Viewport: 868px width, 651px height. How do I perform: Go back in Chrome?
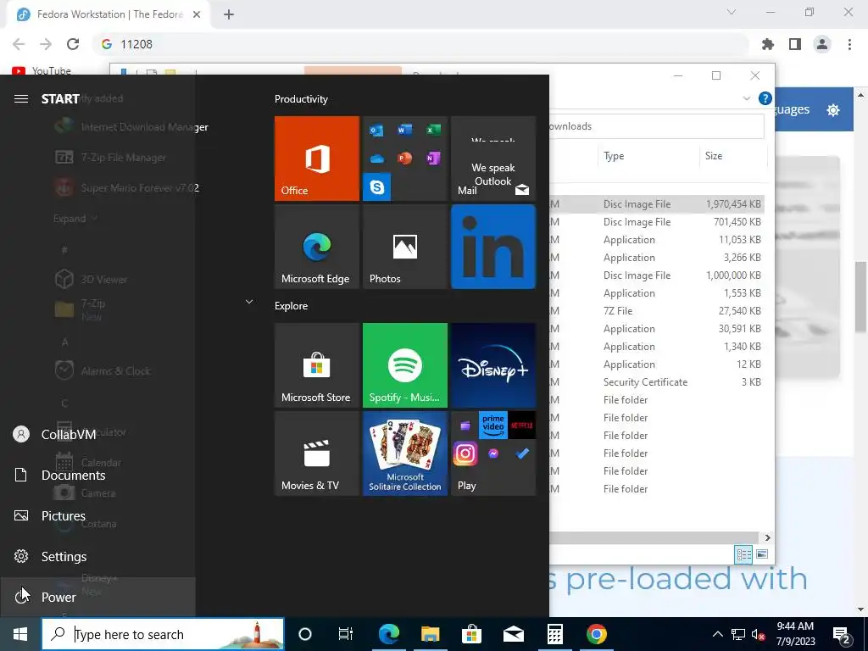click(x=19, y=44)
